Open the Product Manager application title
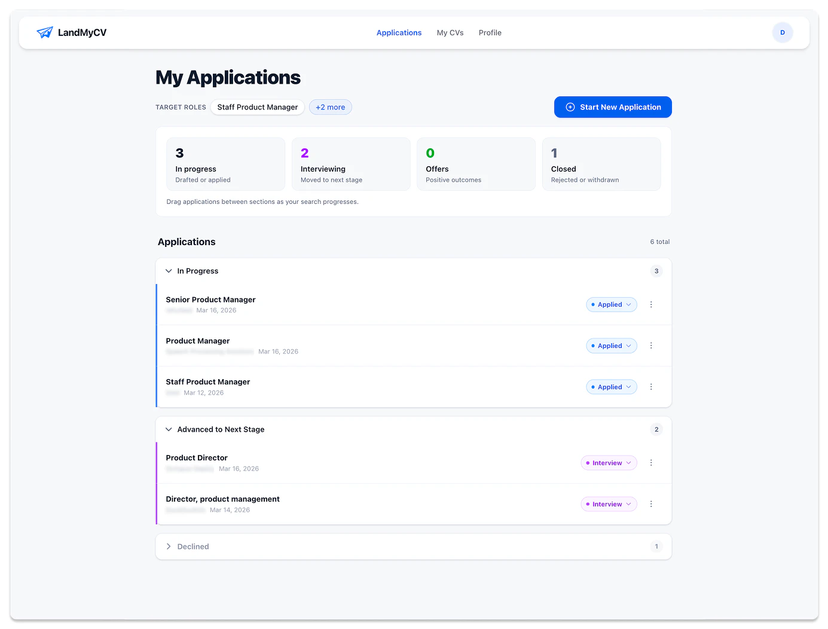828x629 pixels. (197, 341)
